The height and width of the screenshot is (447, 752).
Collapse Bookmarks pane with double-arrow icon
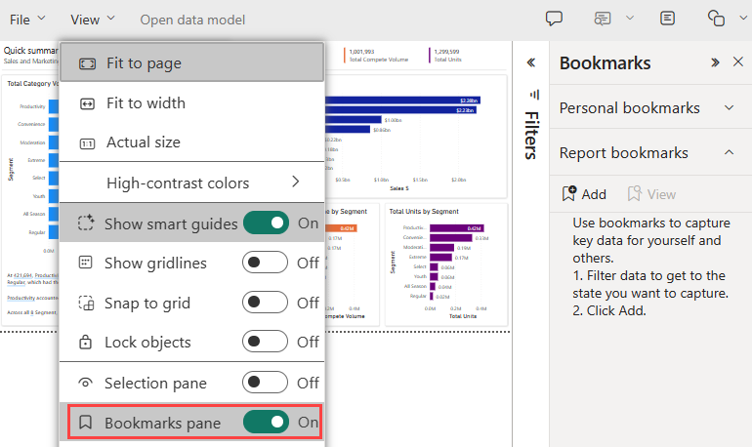(x=715, y=62)
